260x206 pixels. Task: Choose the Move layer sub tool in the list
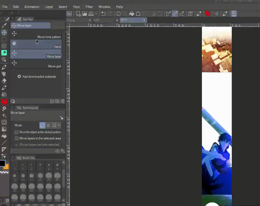pyautogui.click(x=36, y=54)
